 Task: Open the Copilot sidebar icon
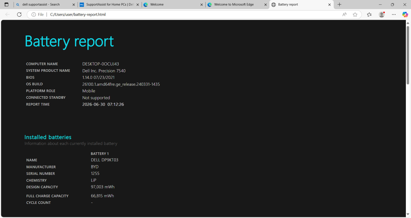[405, 15]
